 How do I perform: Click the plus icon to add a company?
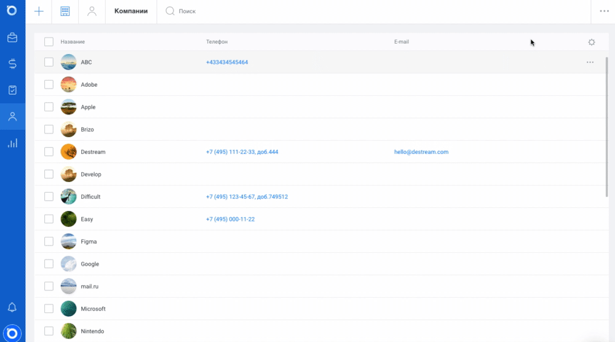(x=39, y=11)
